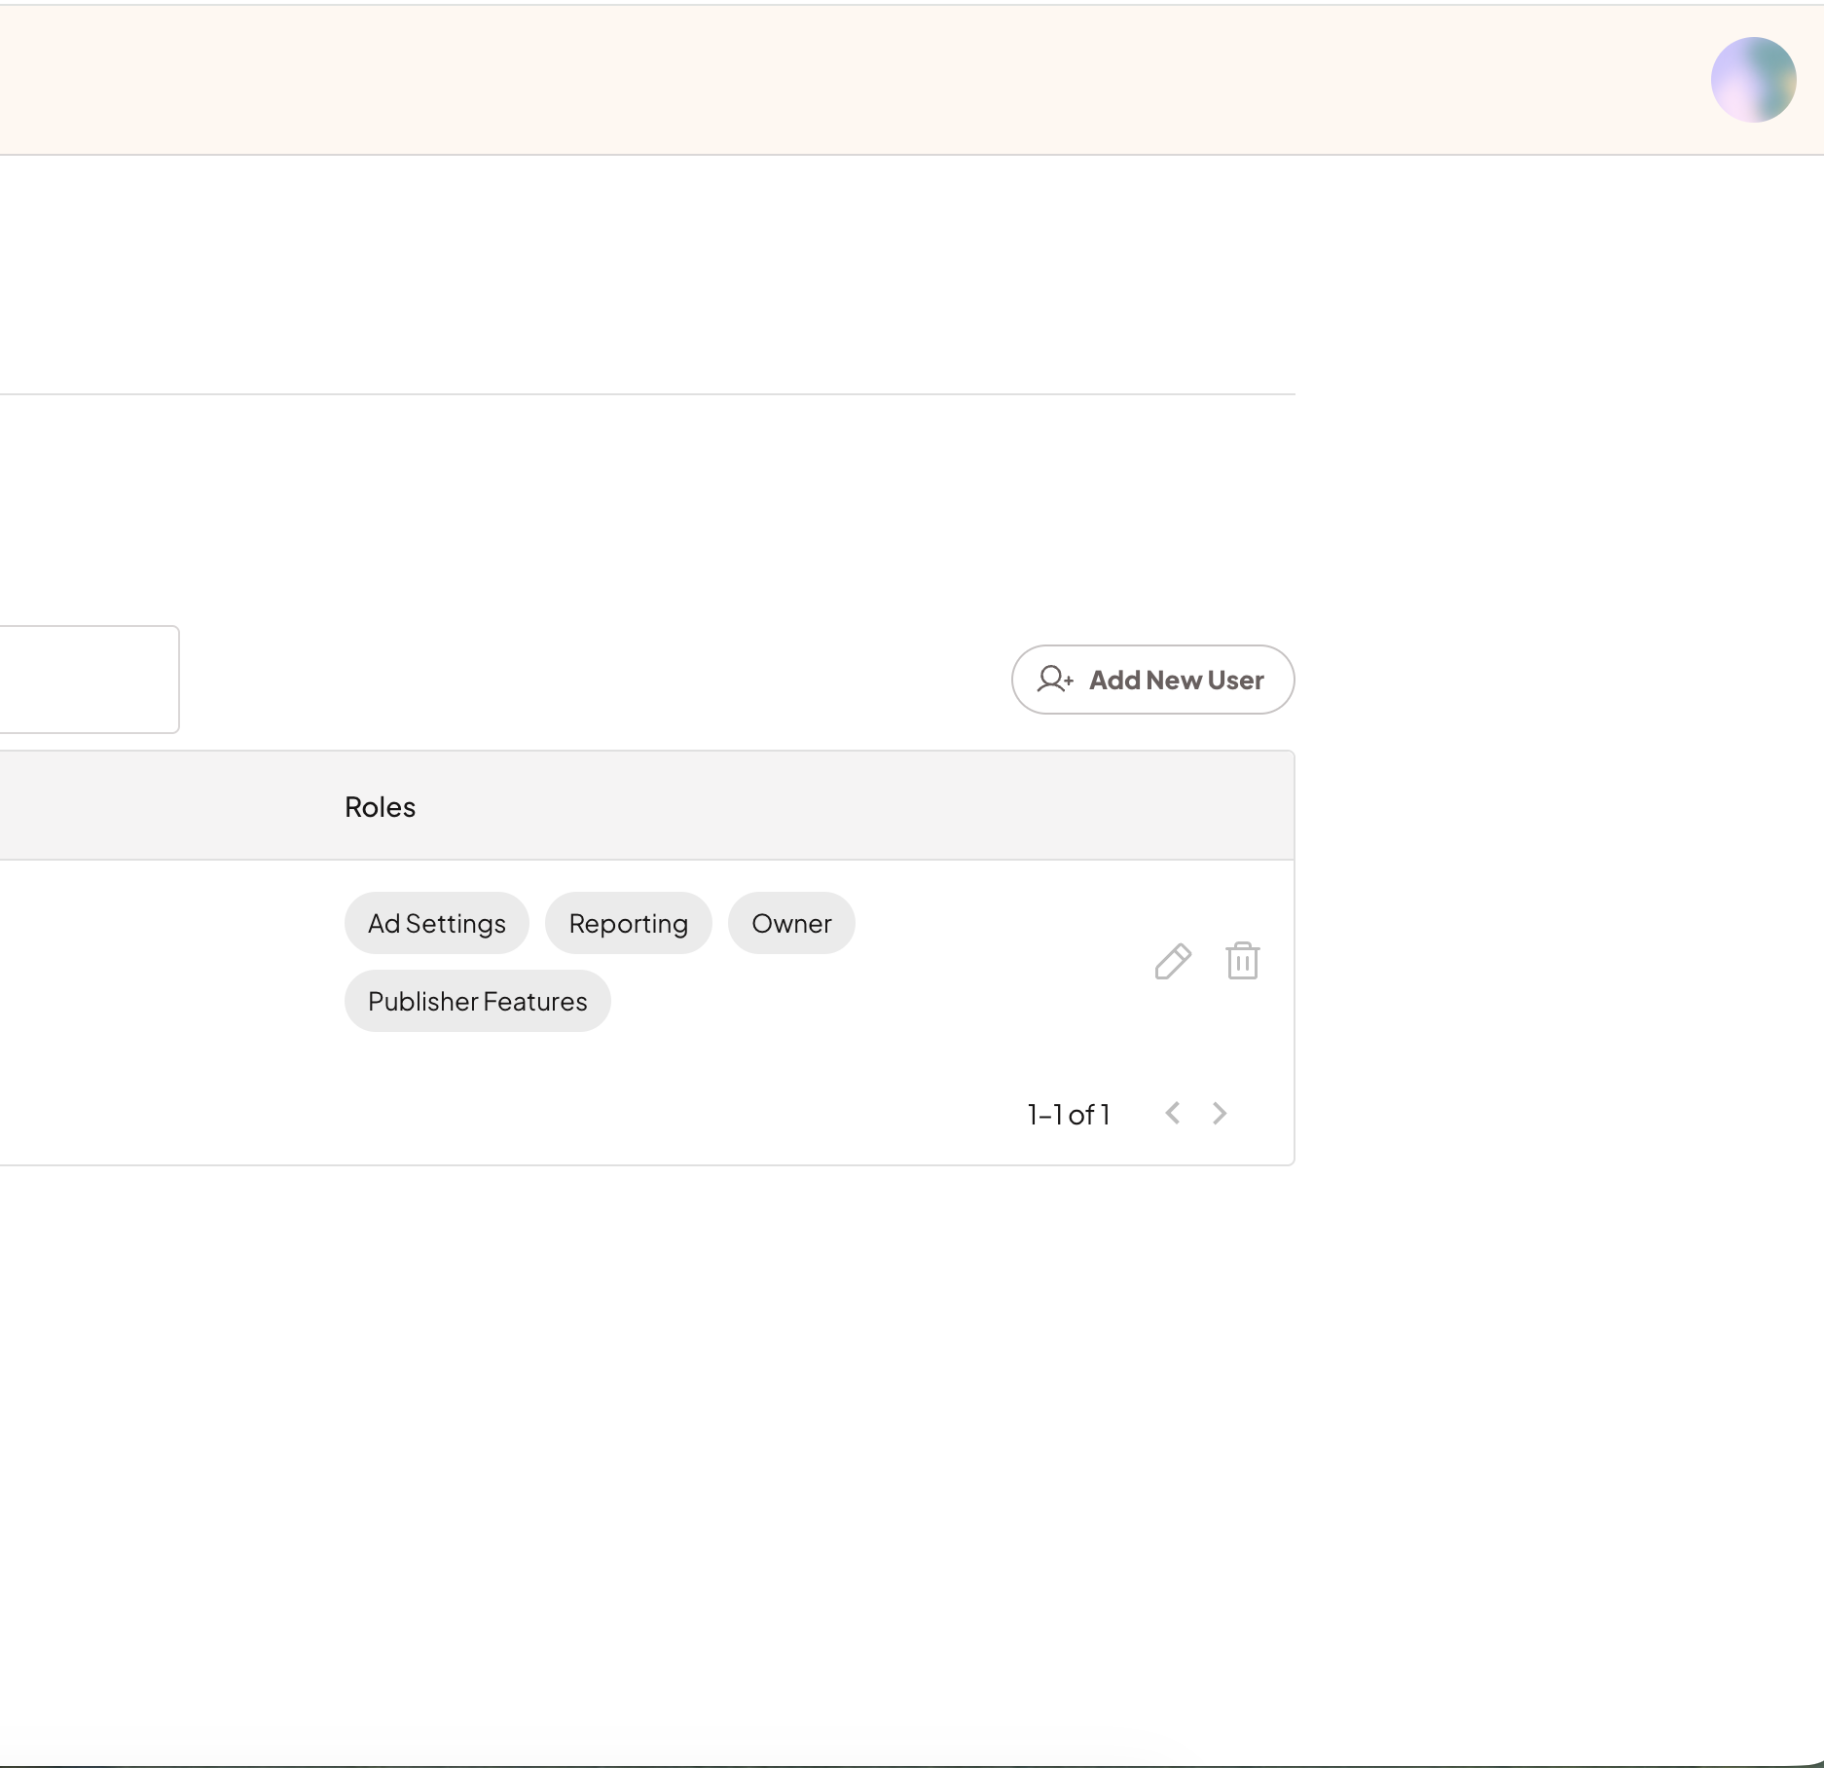Click the pencil edit icon
Screen dimensions: 1824x1768
click(1173, 962)
